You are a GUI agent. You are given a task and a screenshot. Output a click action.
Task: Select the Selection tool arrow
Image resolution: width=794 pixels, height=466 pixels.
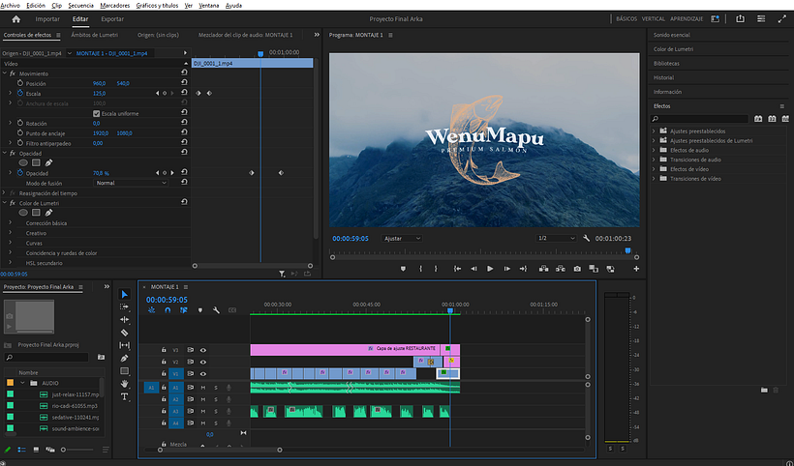(125, 294)
